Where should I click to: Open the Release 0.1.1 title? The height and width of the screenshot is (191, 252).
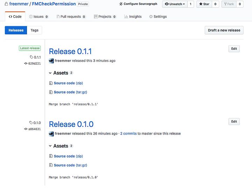coord(70,52)
